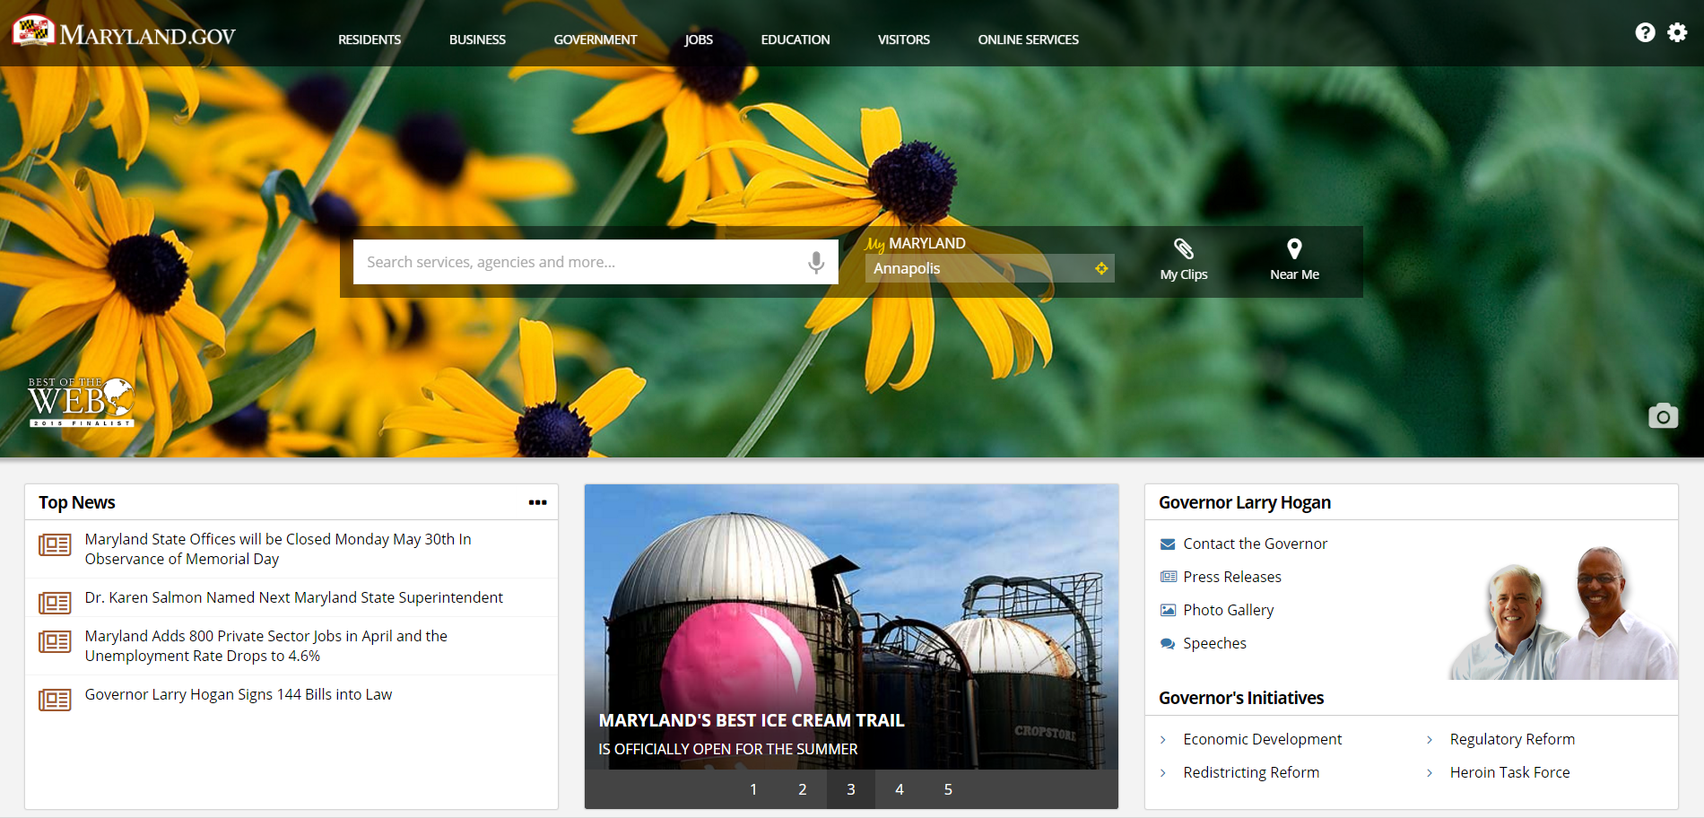The width and height of the screenshot is (1704, 818).
Task: Open Speeches link
Action: pyautogui.click(x=1214, y=643)
